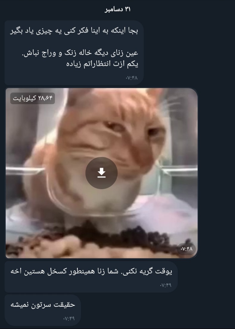Click the cat's squinting eye in the image

click(112, 126)
